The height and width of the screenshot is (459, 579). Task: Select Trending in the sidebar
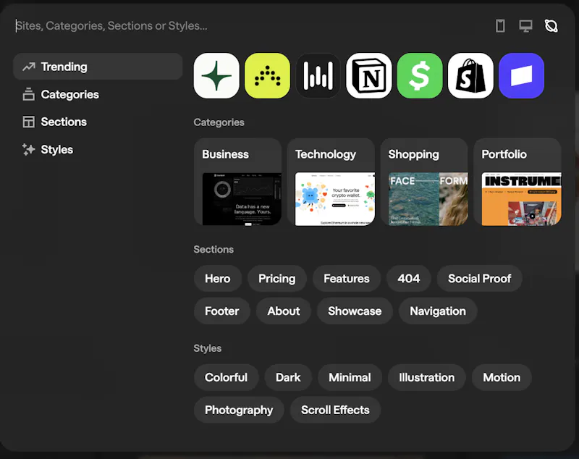98,67
